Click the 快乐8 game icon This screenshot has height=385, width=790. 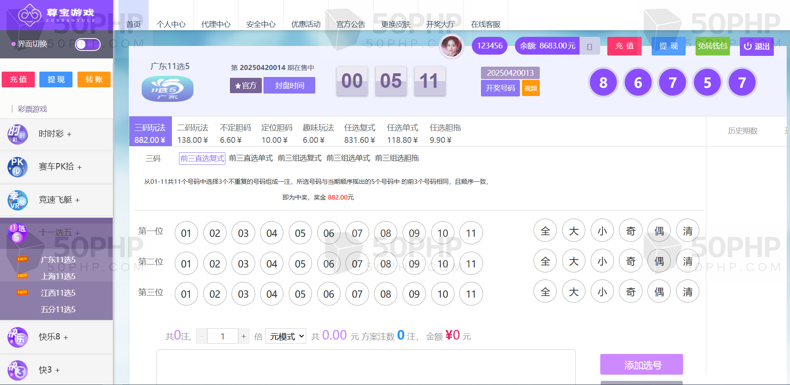point(17,337)
